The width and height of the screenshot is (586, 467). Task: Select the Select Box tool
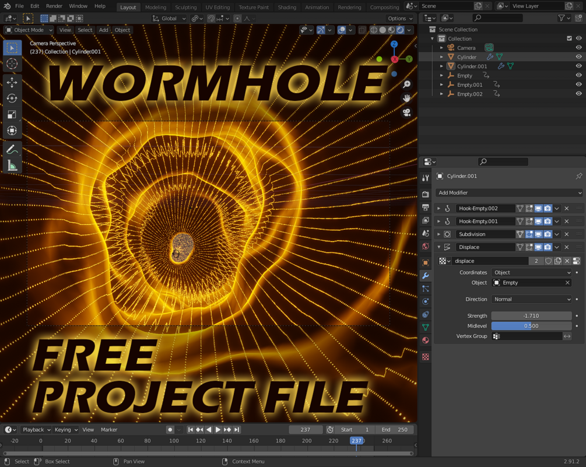pos(12,48)
